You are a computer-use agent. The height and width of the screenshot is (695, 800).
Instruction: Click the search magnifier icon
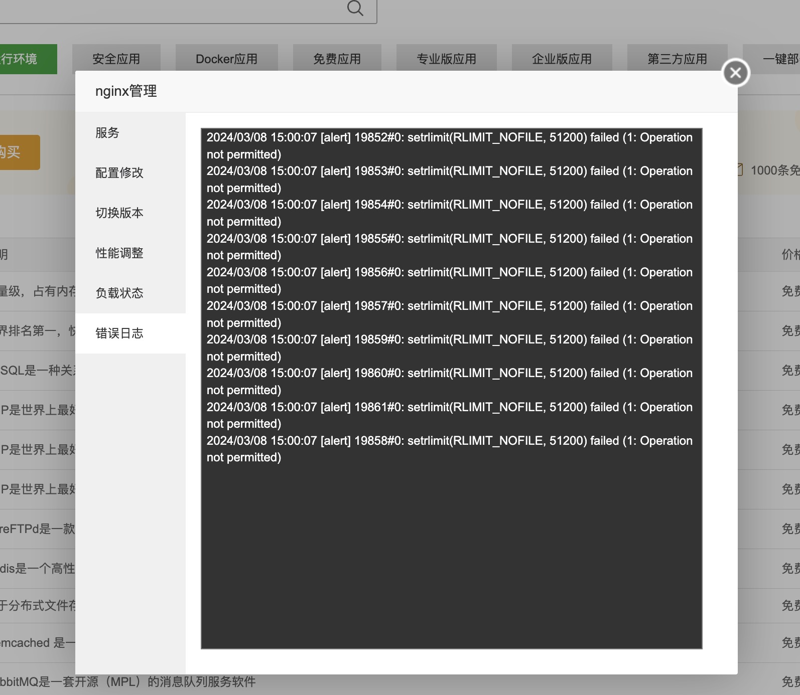tap(355, 8)
